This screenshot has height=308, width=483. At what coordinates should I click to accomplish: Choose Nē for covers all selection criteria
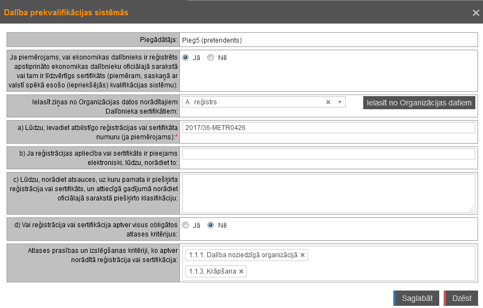211,225
